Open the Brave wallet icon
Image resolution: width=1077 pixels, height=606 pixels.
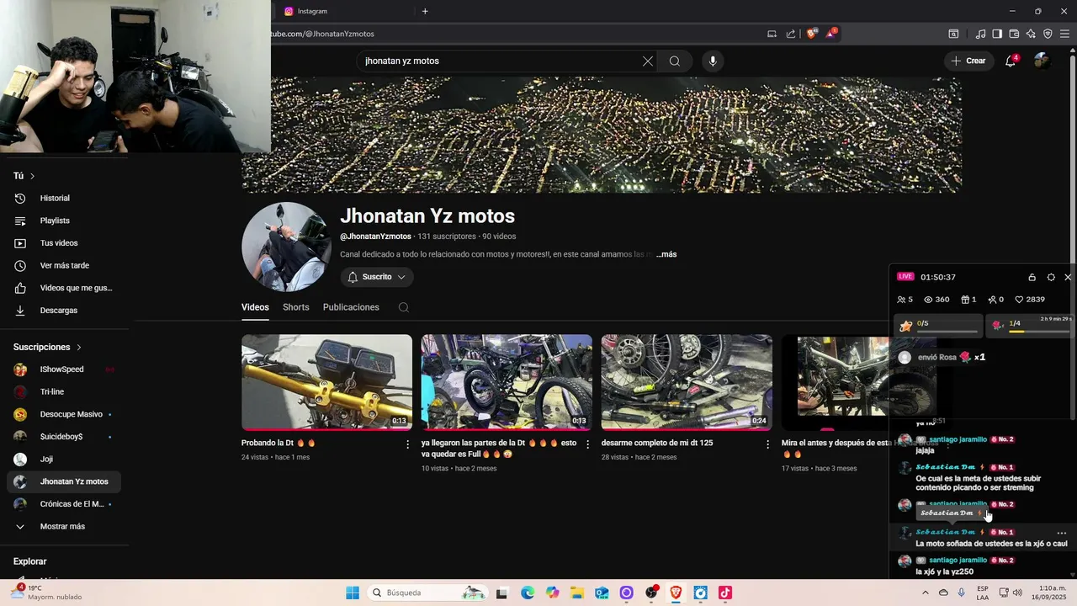click(x=1014, y=34)
